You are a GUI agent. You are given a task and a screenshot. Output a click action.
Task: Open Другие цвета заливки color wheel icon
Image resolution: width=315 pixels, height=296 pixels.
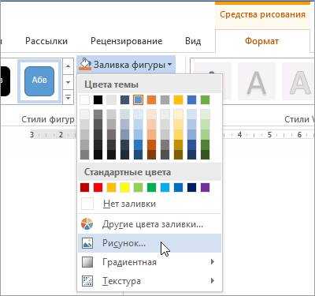tap(87, 224)
